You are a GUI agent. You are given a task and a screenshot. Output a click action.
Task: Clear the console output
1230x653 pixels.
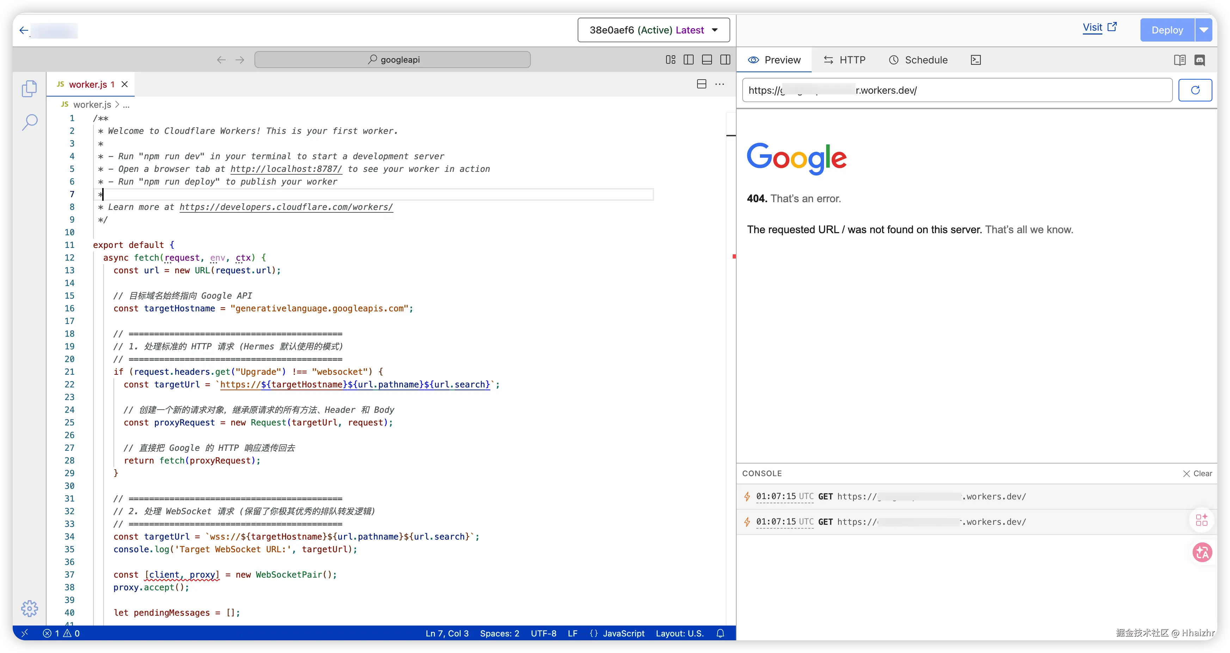tap(1197, 473)
